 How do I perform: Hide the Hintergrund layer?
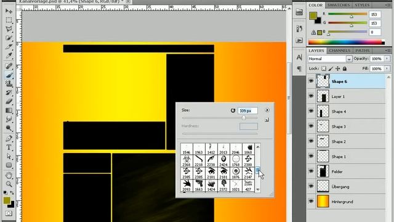(311, 202)
